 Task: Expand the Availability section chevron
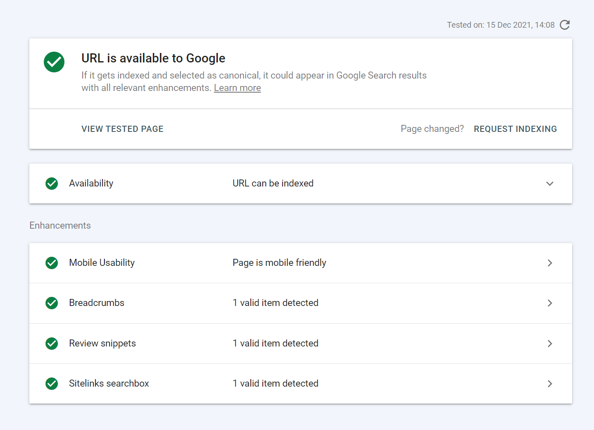click(x=549, y=184)
